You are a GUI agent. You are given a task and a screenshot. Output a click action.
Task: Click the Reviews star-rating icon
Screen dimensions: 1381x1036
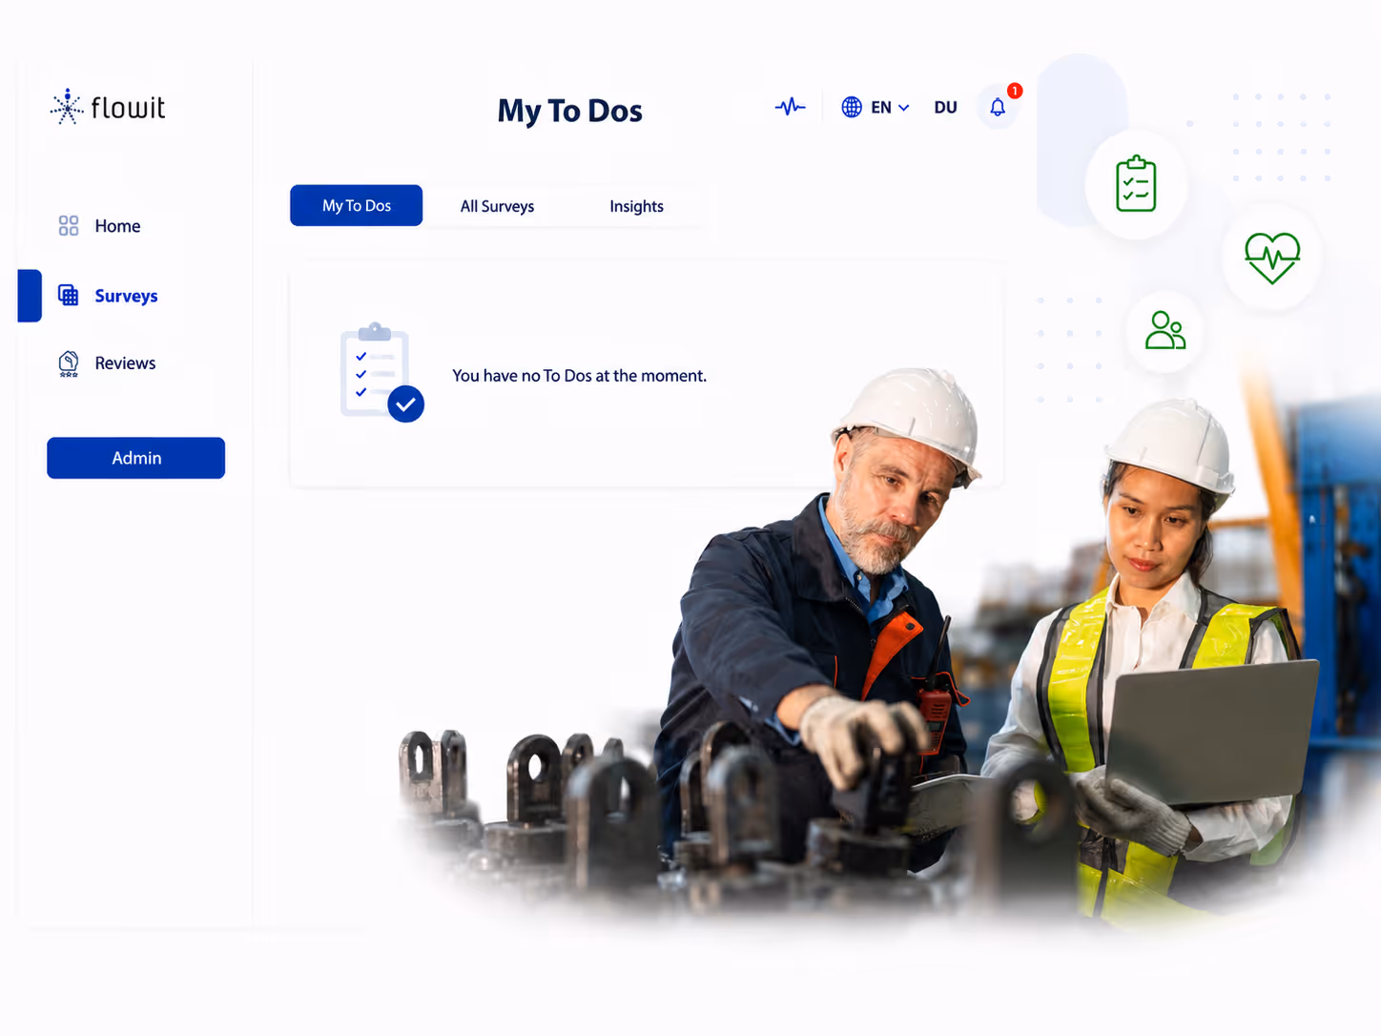pyautogui.click(x=69, y=363)
